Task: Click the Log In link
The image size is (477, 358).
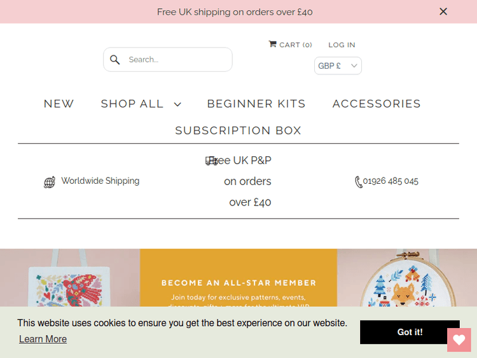Action: pos(342,45)
